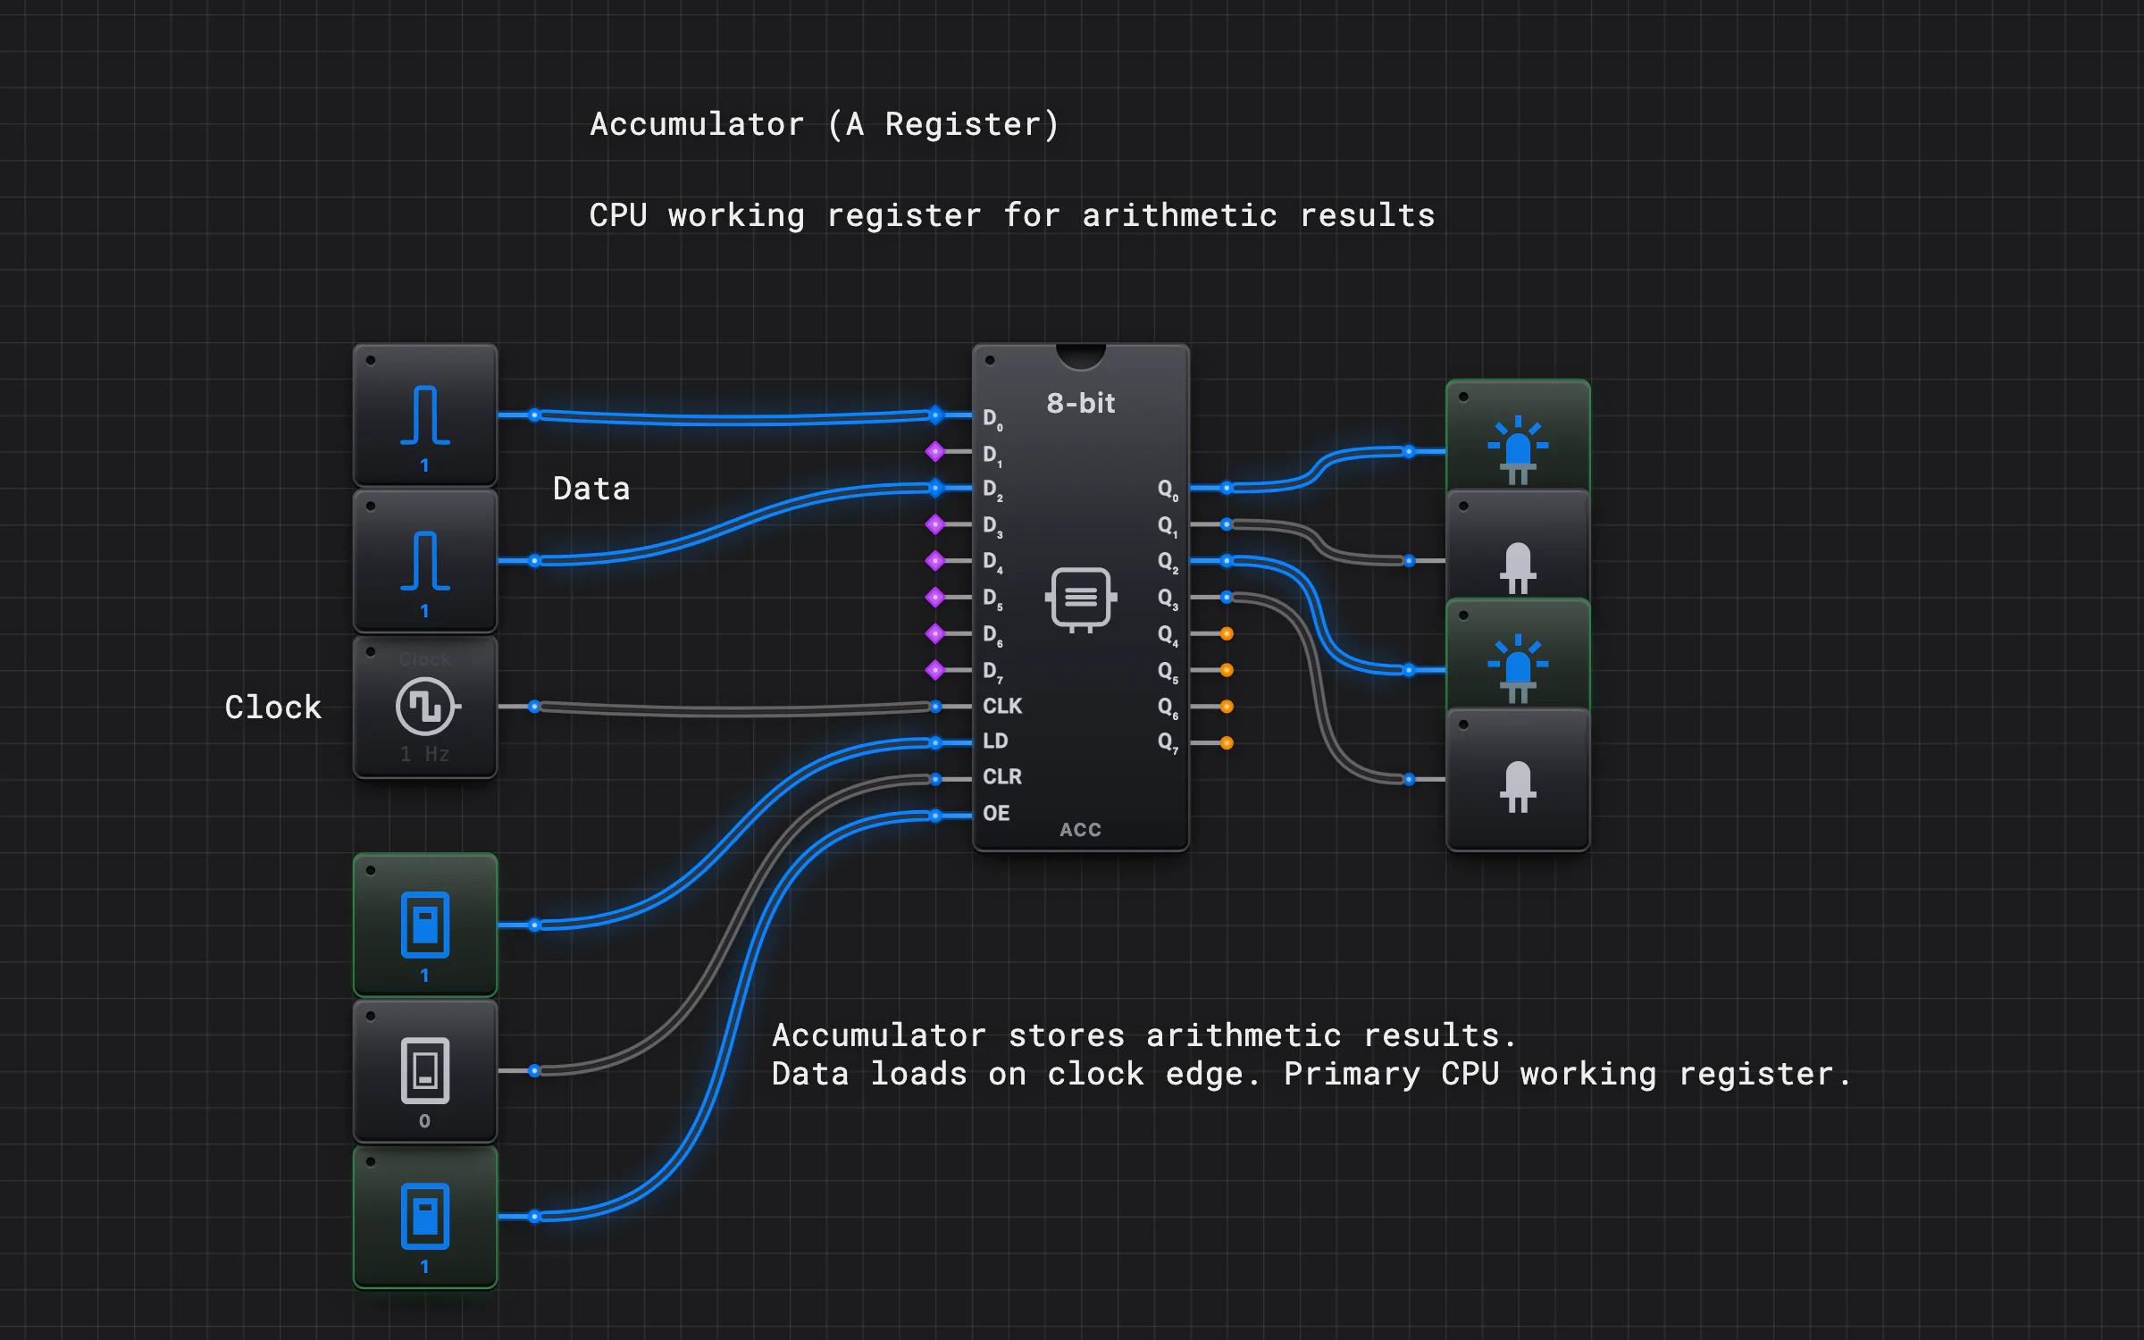2144x1340 pixels.
Task: Click the Q0 output pin on the chip
Action: point(1227,488)
